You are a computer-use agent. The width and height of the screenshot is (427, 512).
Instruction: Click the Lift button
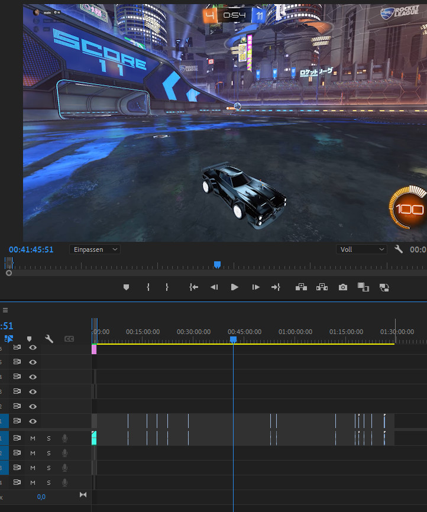[301, 287]
